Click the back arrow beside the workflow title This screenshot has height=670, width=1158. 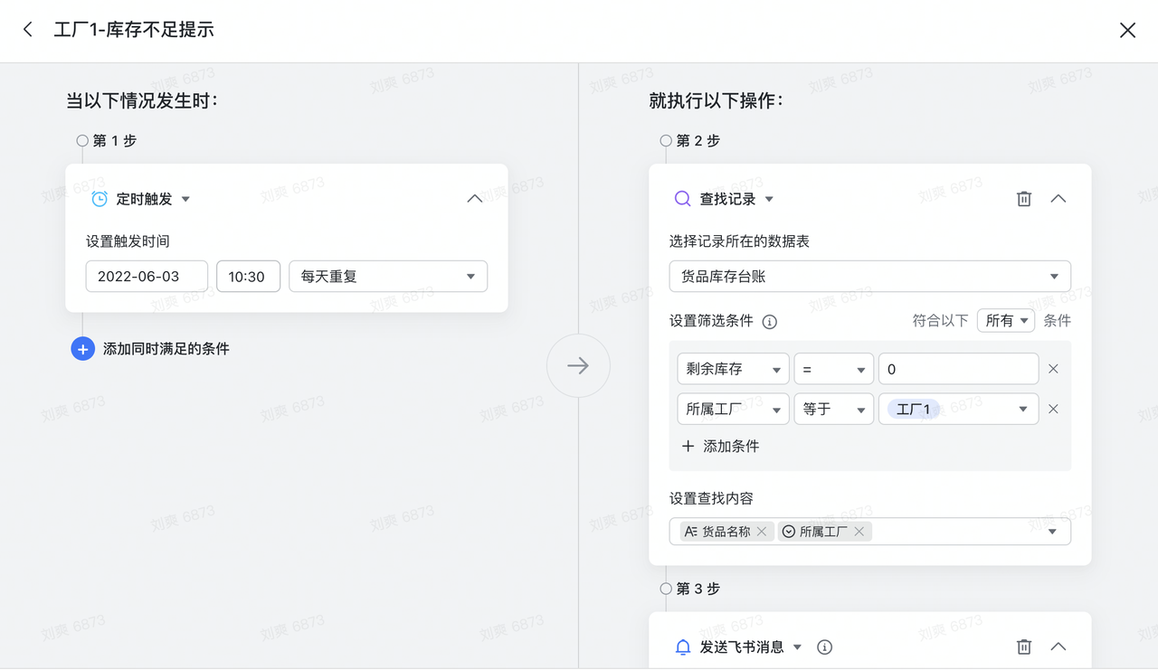(28, 30)
